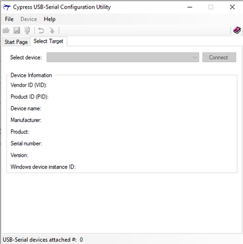Switch to the Start Page tab
Viewport: 243px width, 244px height.
tap(16, 42)
